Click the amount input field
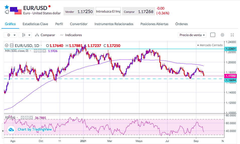240x144 pixels. tap(108, 11)
